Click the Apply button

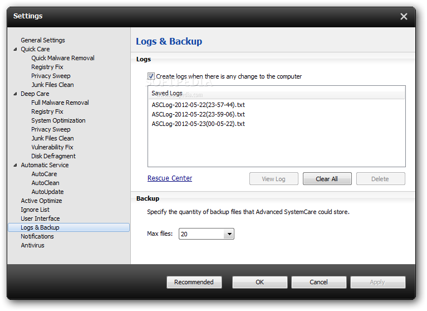pyautogui.click(x=378, y=282)
